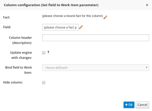
Task: Dismiss dialog via Cancel button
Action: (142, 105)
